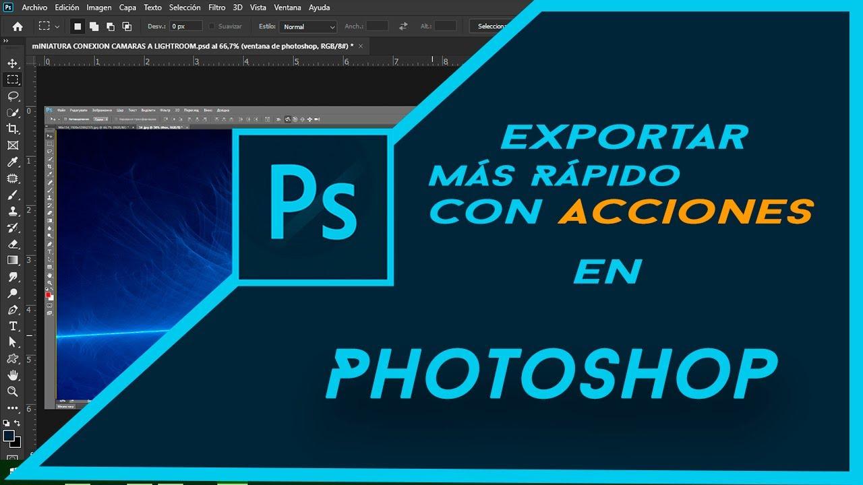Image resolution: width=863 pixels, height=485 pixels.
Task: Choose the Subtract from selection mode
Action: (x=110, y=26)
